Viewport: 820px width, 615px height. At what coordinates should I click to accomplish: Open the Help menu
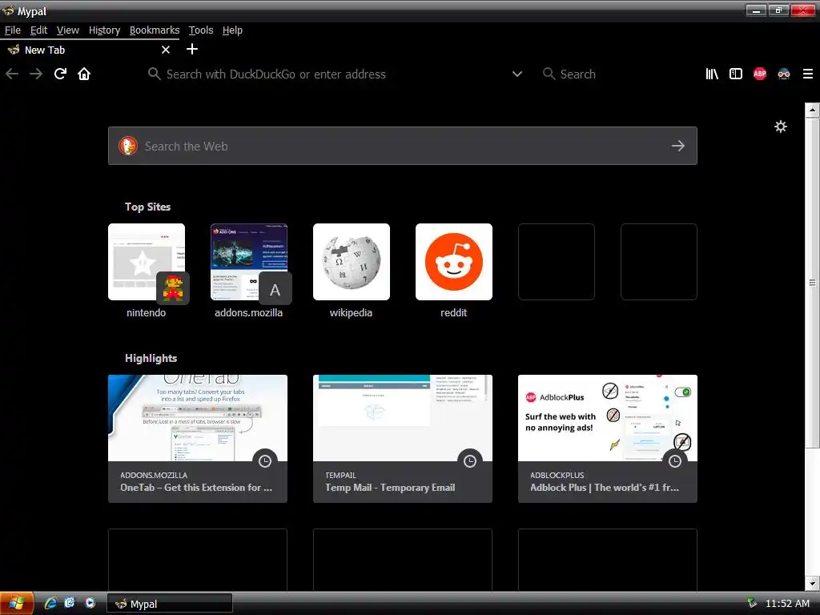click(232, 30)
